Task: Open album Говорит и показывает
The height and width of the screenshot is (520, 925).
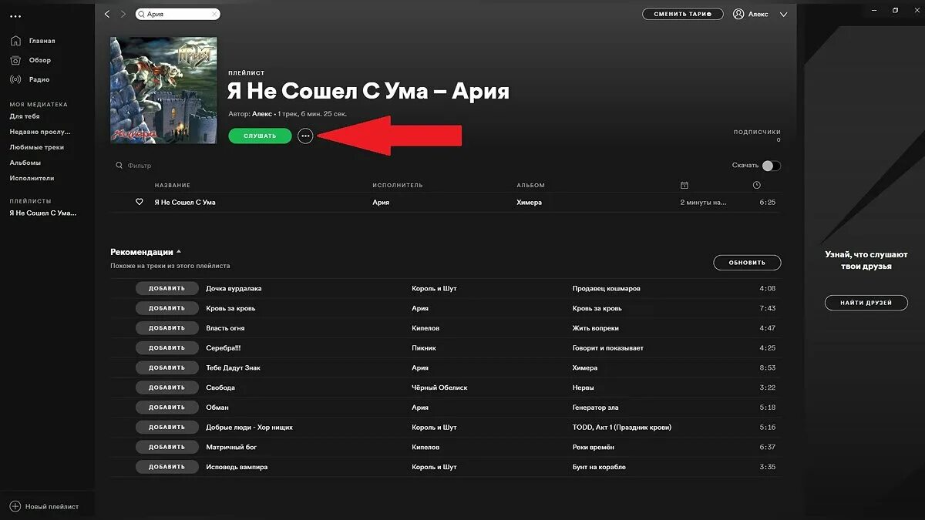Action: tap(608, 348)
